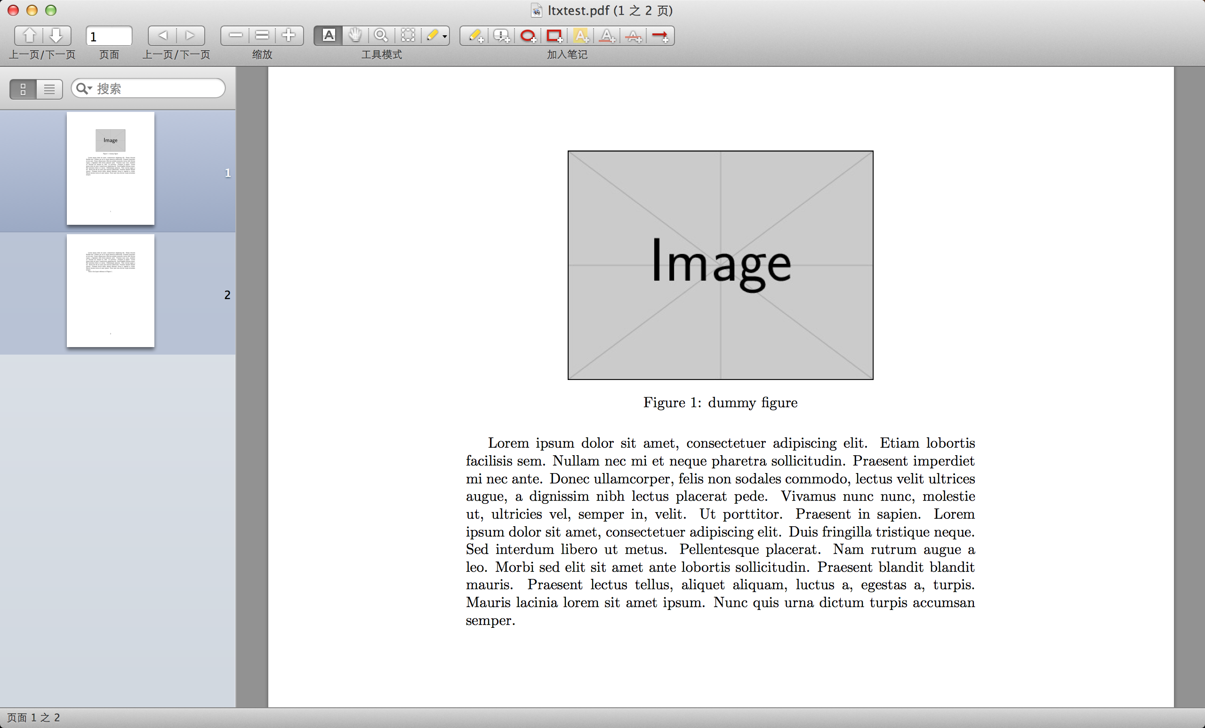The image size is (1205, 728).
Task: Add an arrow line note
Action: click(660, 36)
